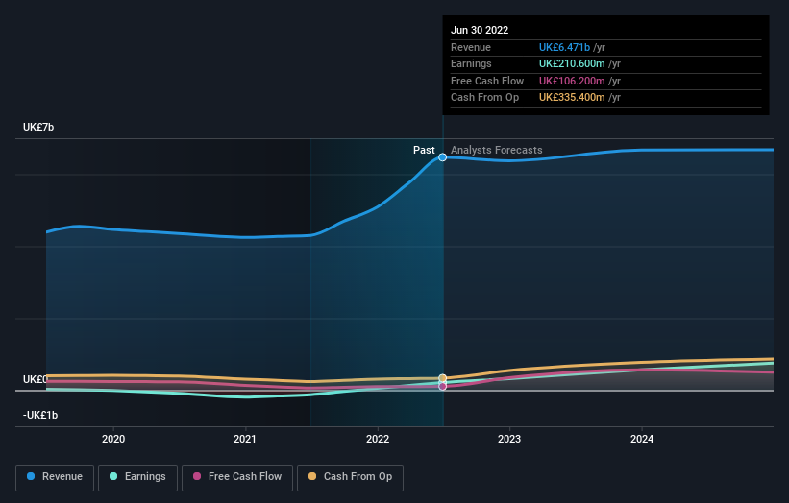Toggle the Revenue legend series
Screen dimensions: 789x503
tap(55, 477)
